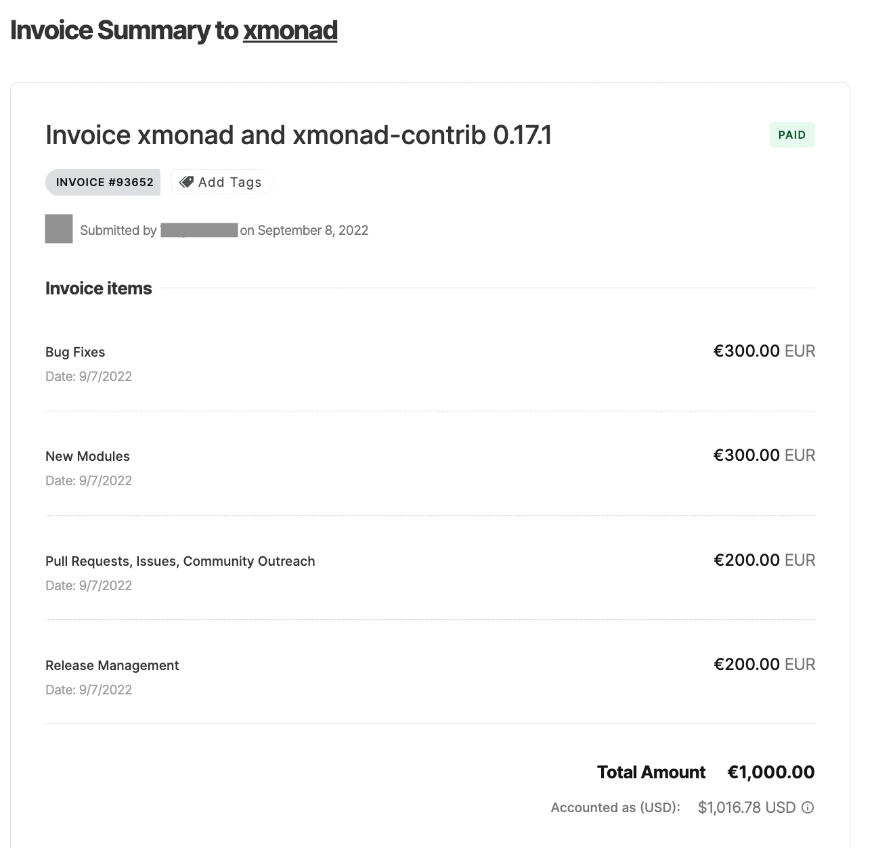
Task: Click the $1,016.78 USD accounted amount
Action: [746, 807]
